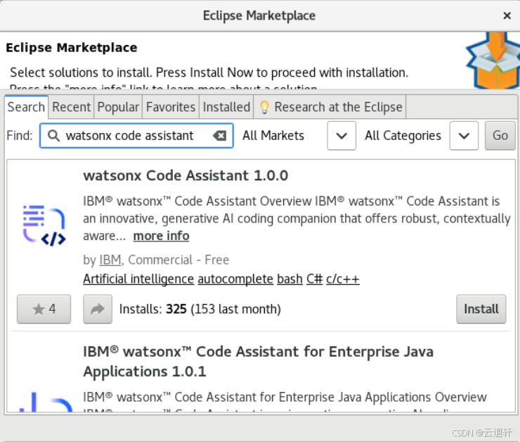The image size is (520, 442).
Task: Select the C# tag link
Action: tap(314, 279)
